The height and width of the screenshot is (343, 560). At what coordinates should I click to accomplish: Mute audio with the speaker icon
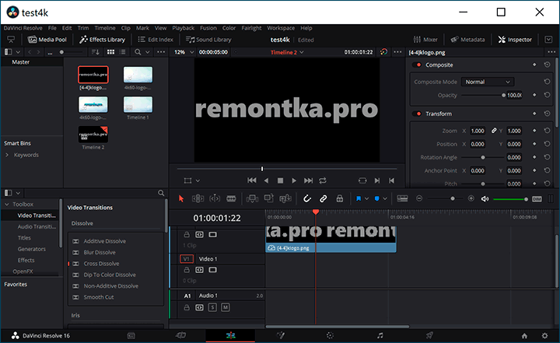click(485, 198)
